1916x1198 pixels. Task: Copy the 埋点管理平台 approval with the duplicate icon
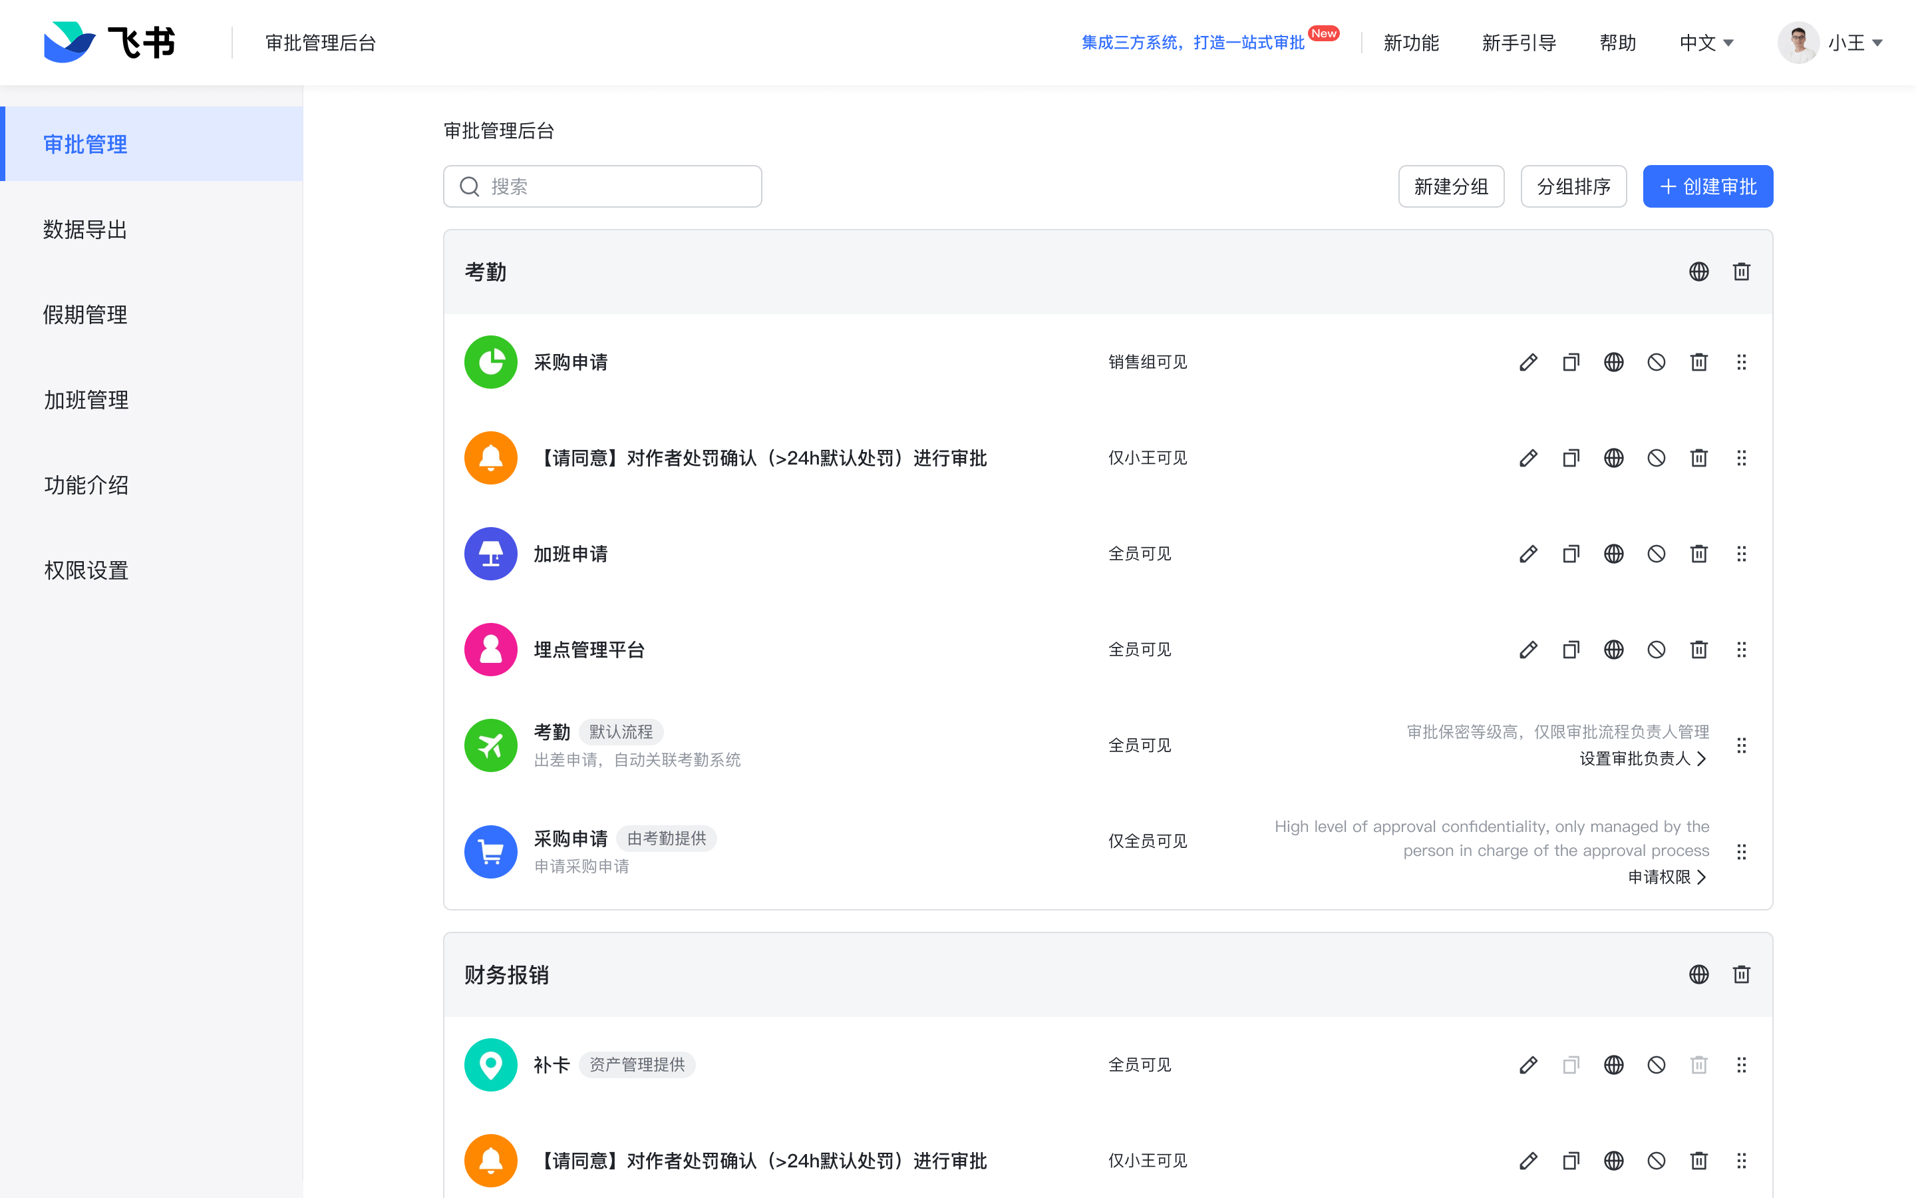click(x=1571, y=650)
